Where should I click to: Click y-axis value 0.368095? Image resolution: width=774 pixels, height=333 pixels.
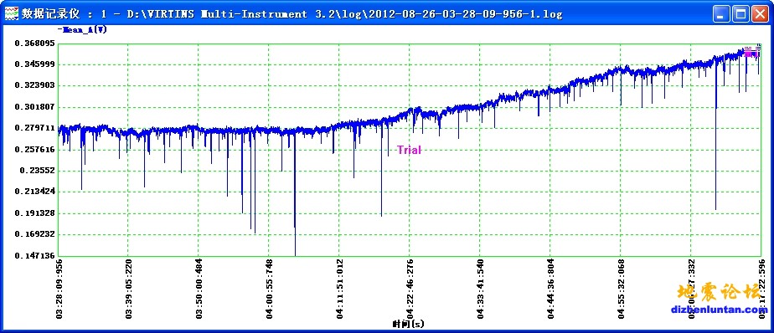34,44
